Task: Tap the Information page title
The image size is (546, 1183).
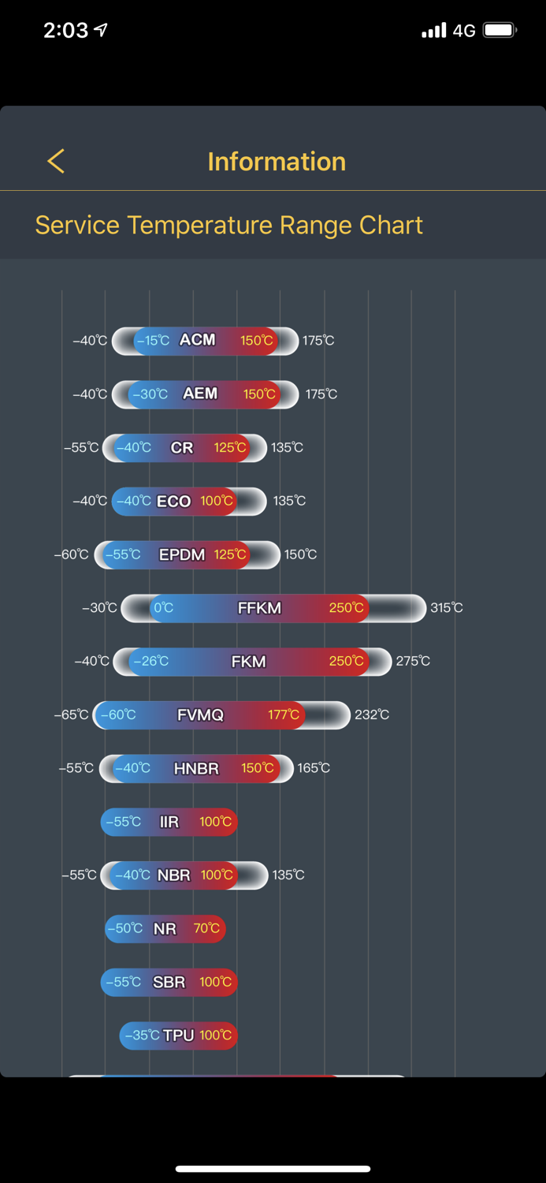Action: (277, 161)
